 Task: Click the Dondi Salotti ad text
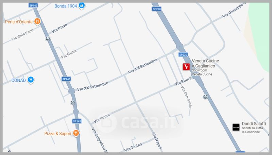pos(254,128)
